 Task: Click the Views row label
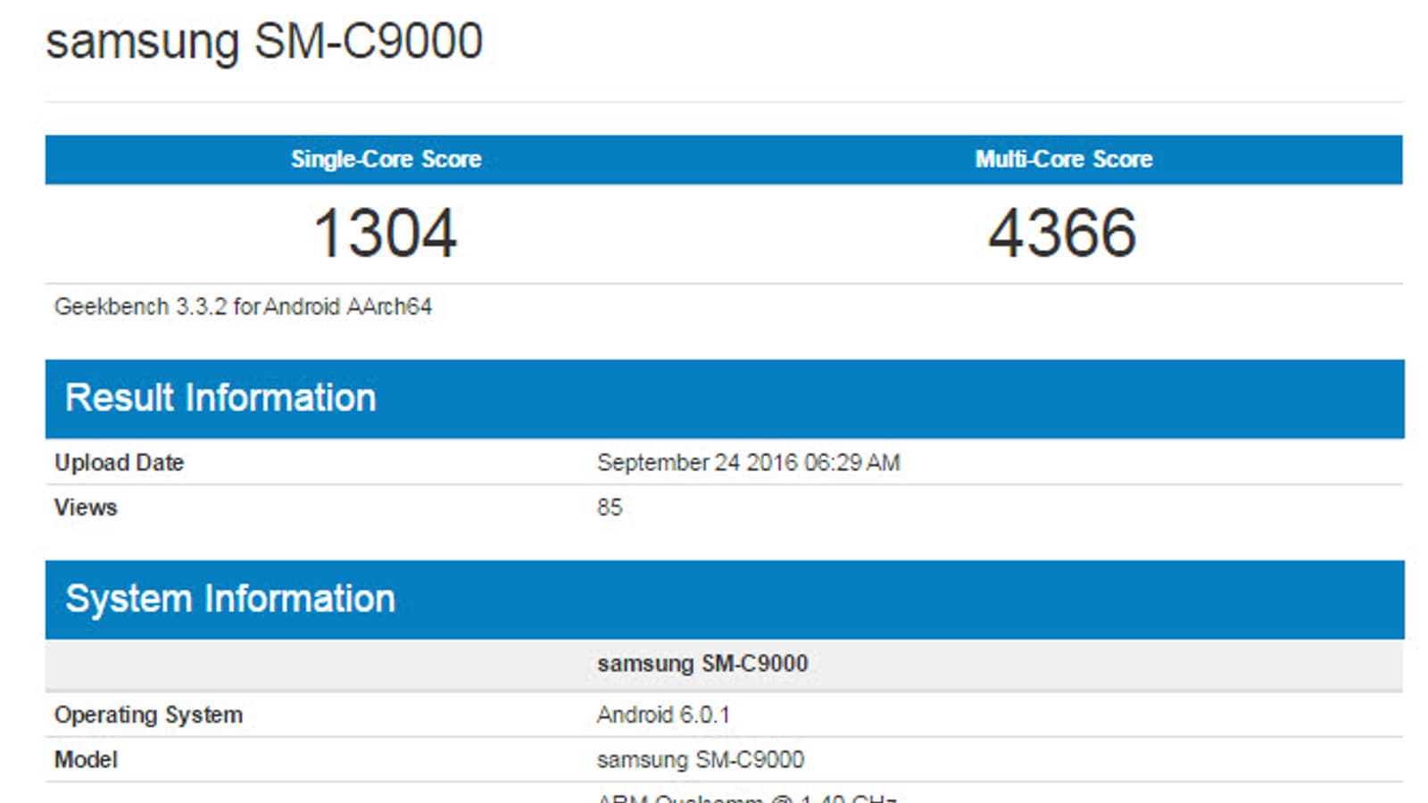point(86,507)
